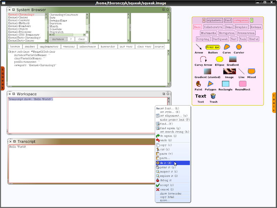Switch catalog to categories view
This screenshot has width=277, height=208.
(241, 20)
